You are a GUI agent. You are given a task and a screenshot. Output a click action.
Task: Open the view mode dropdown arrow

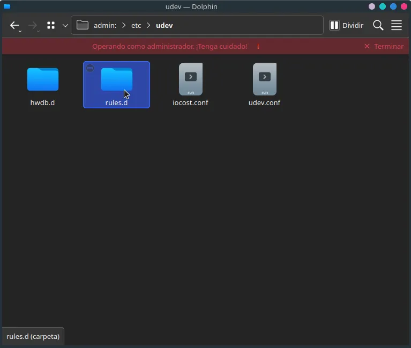point(65,25)
